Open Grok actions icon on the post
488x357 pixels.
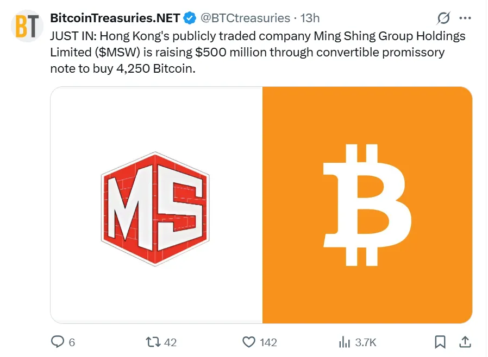[443, 18]
